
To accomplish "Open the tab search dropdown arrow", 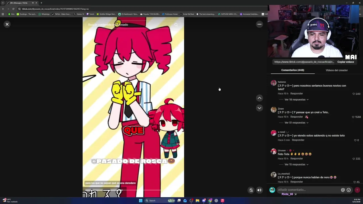I will (3, 3).
